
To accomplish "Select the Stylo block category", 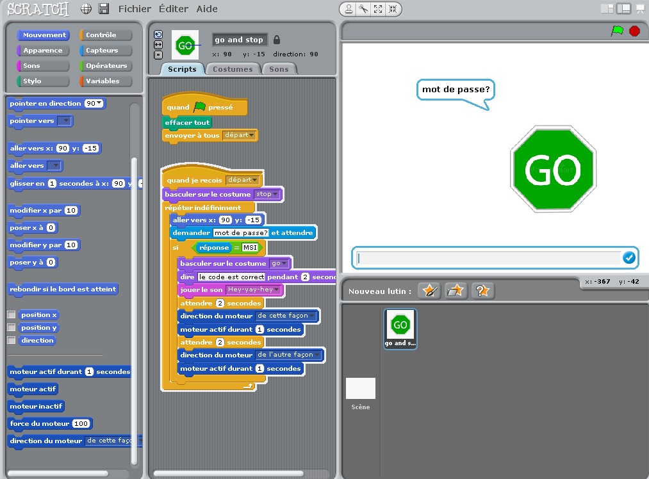I will (x=43, y=81).
